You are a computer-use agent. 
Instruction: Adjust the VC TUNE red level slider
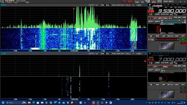(167, 39)
